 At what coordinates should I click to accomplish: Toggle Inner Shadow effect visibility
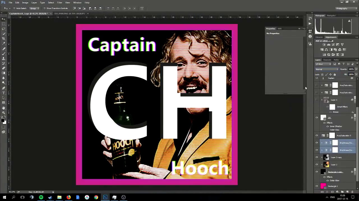click(x=328, y=126)
